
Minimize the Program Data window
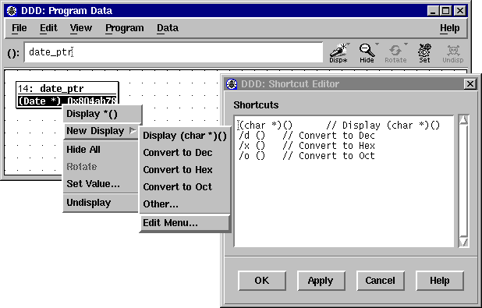(433, 11)
